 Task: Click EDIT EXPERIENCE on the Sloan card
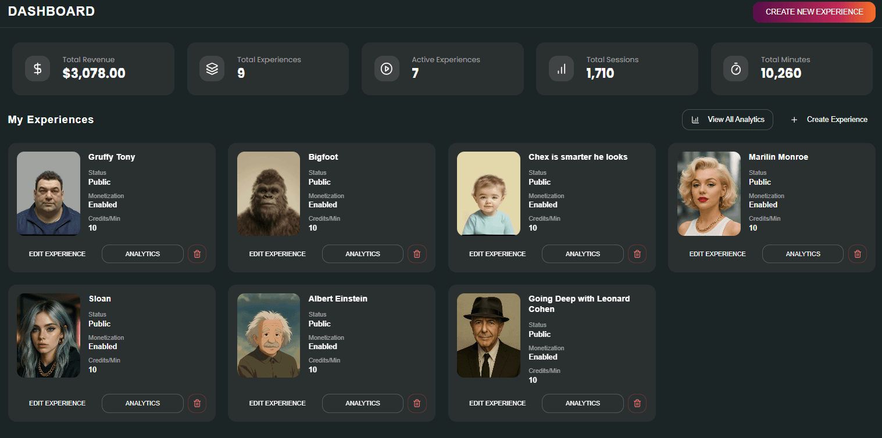pyautogui.click(x=57, y=403)
